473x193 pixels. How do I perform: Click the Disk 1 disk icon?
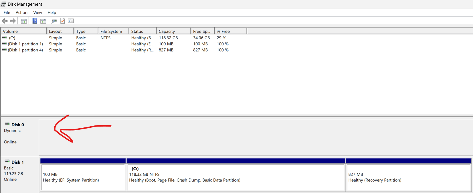tap(7, 161)
